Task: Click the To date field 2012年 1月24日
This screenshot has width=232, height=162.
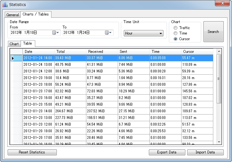Action: click(88, 33)
